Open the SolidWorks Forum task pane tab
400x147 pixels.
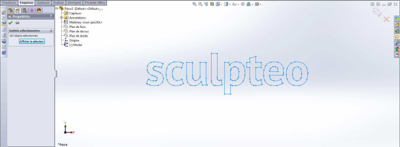tap(397, 19)
